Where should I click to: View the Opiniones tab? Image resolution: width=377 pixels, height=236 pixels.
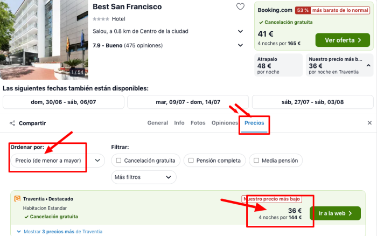225,123
